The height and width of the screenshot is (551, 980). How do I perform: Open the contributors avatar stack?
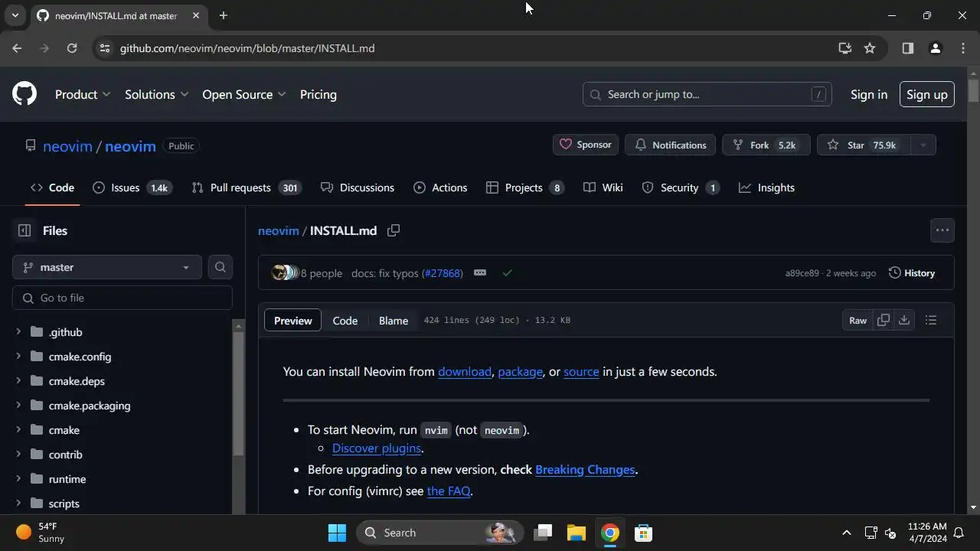point(285,272)
